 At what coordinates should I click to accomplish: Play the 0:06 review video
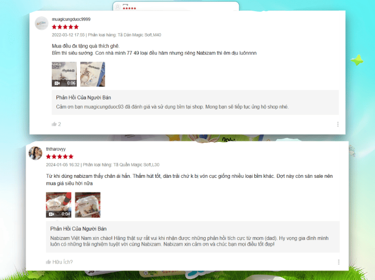(64, 74)
